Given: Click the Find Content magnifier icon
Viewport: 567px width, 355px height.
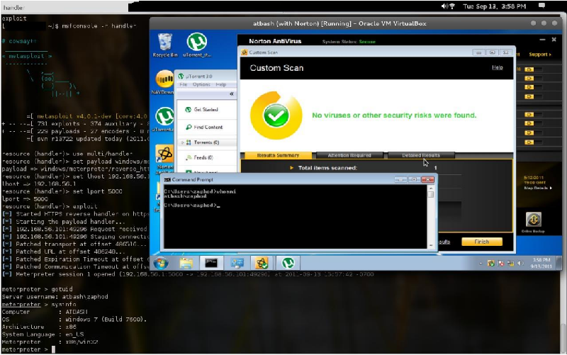Looking at the screenshot, I should point(189,128).
